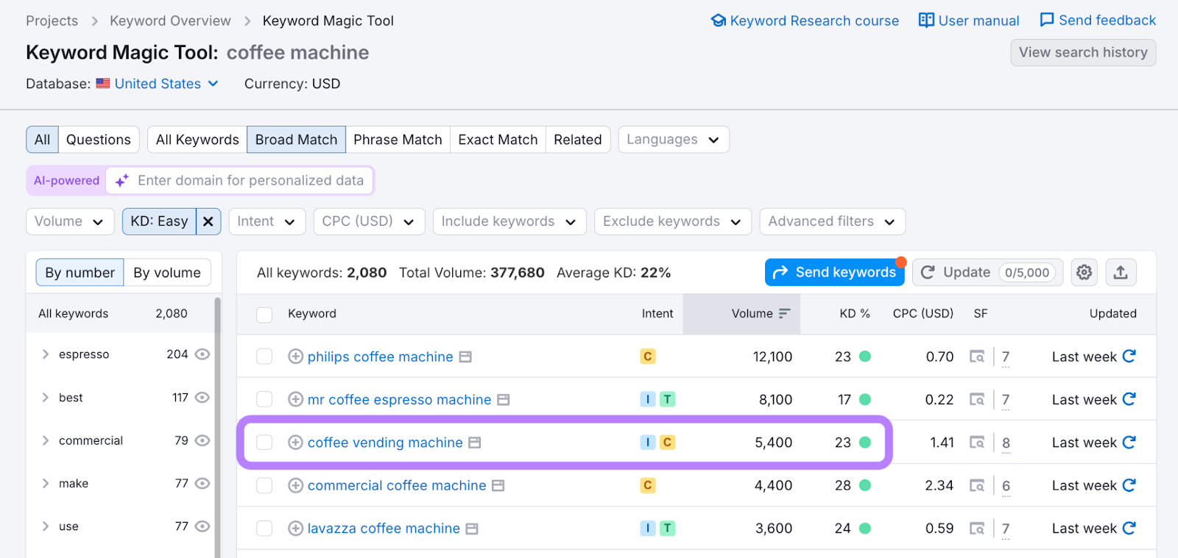Open the Volume filter dropdown
This screenshot has width=1178, height=558.
tap(70, 221)
